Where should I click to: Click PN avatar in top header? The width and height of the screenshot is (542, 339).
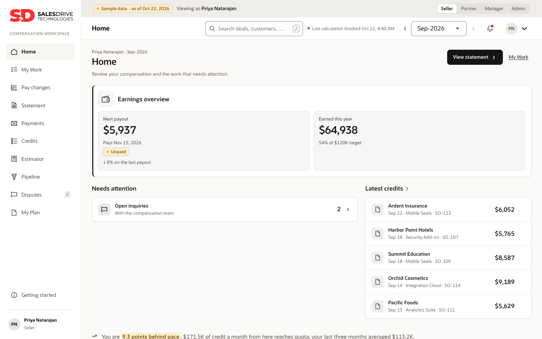pyautogui.click(x=511, y=29)
